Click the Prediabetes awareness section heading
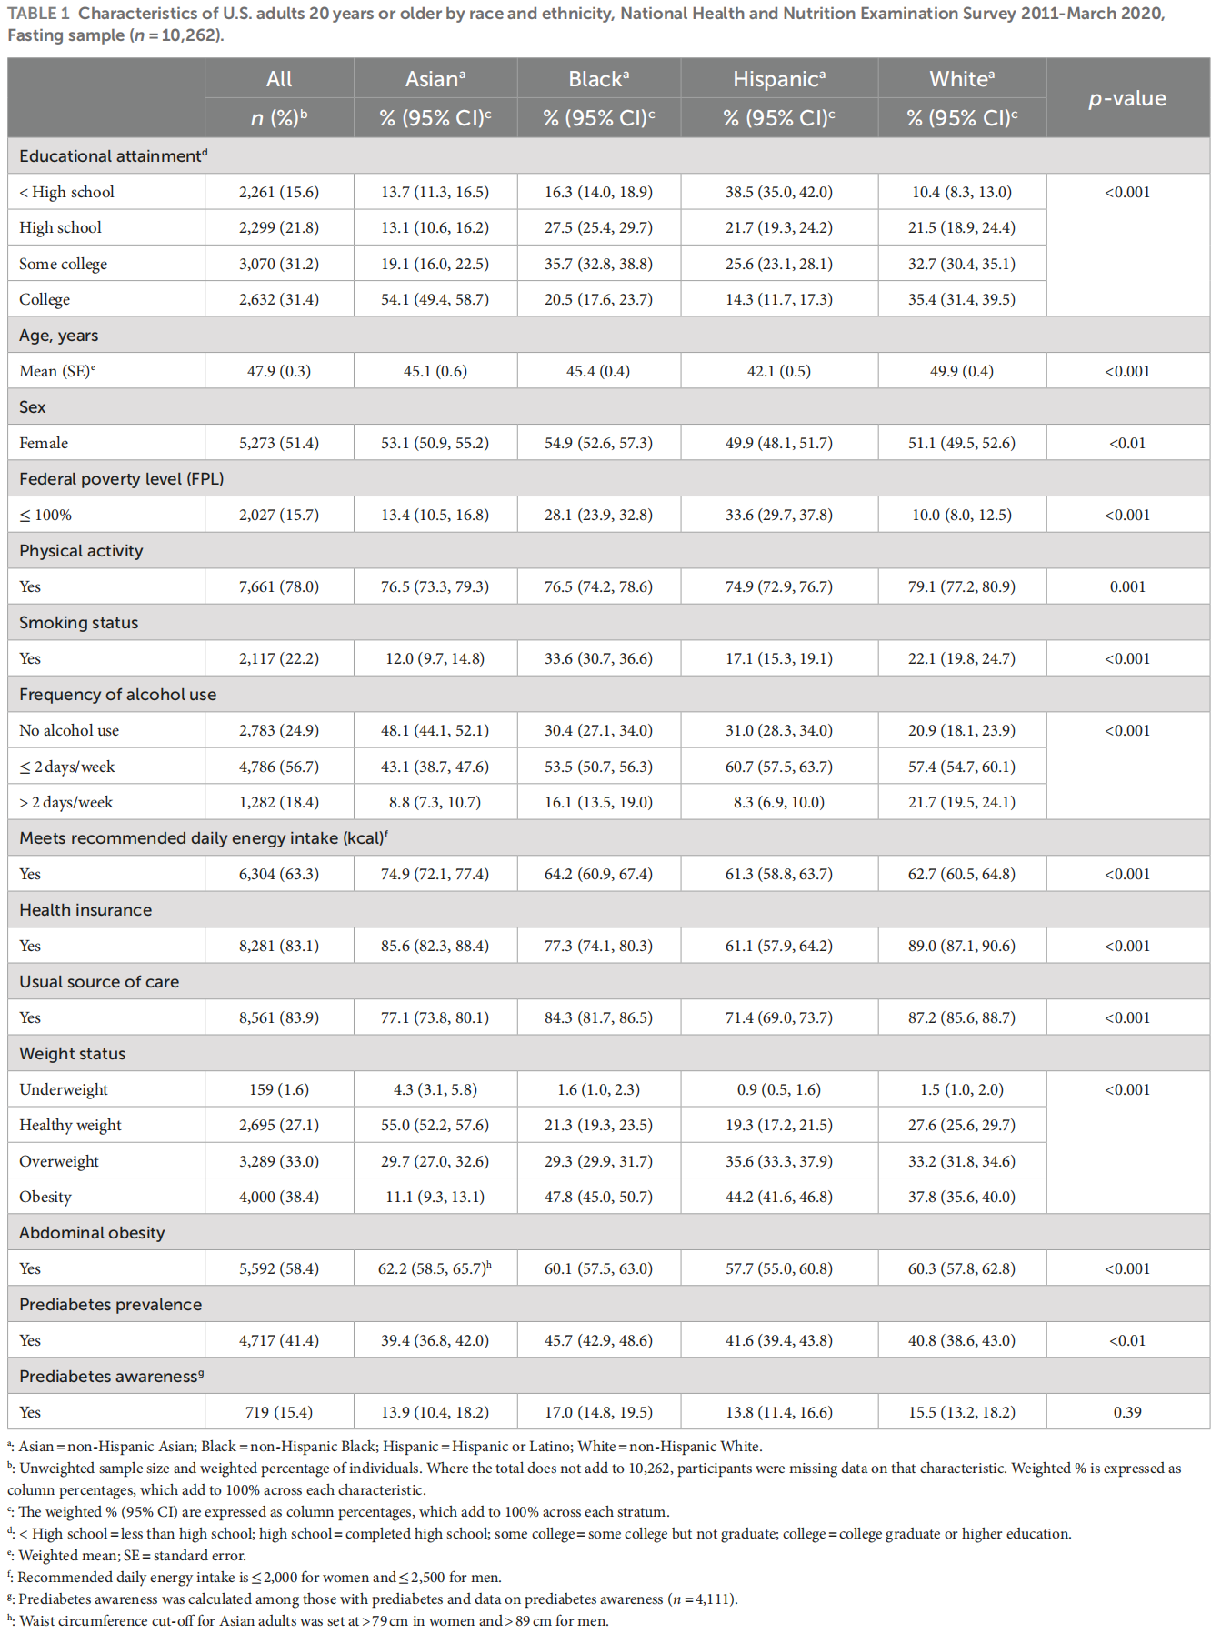The image size is (1221, 1634). tap(111, 1377)
